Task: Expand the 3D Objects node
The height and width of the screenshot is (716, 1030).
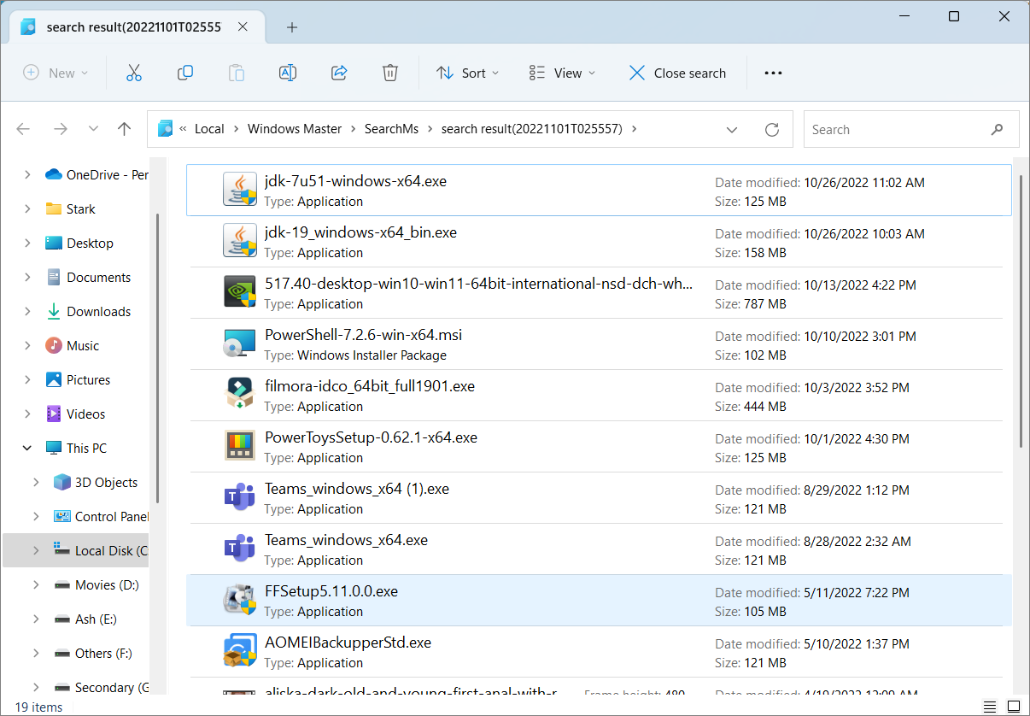Action: click(36, 482)
